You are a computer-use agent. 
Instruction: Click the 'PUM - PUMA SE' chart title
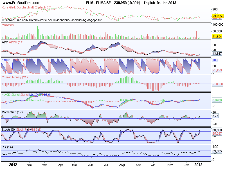tap(98, 3)
